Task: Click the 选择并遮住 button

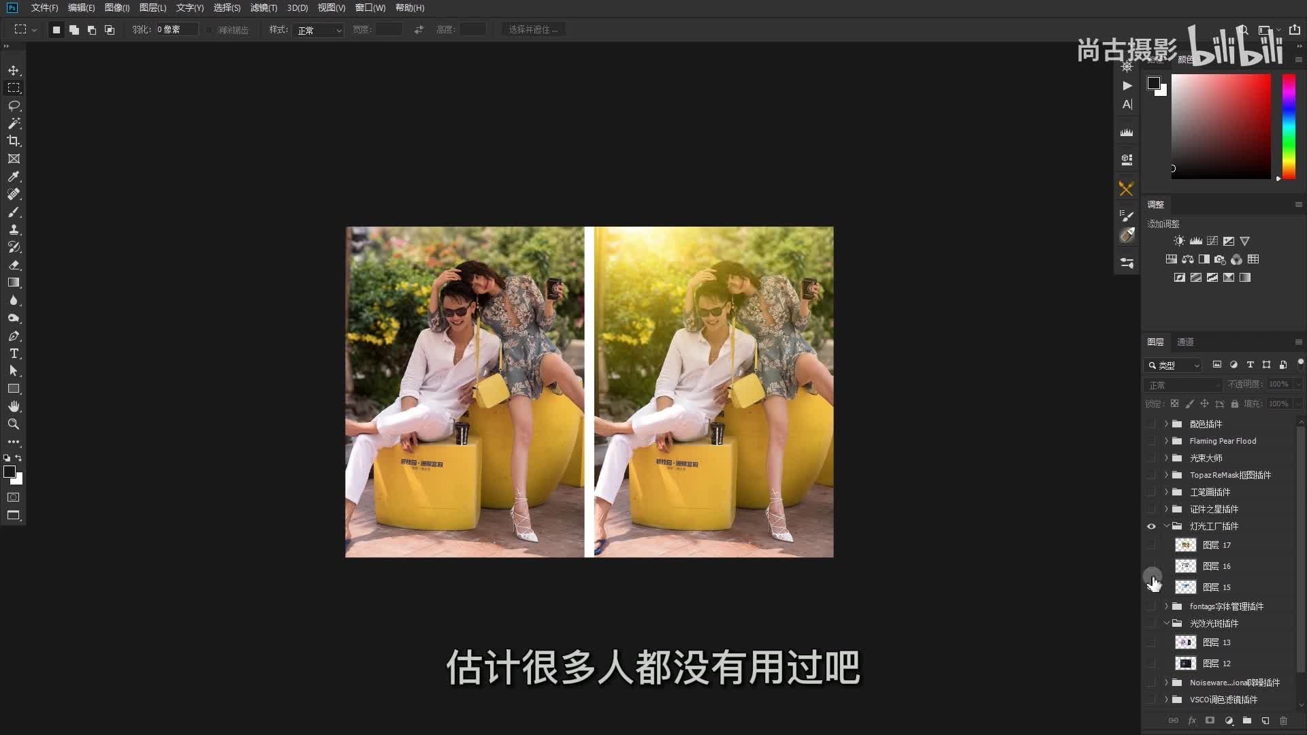Action: (x=533, y=29)
